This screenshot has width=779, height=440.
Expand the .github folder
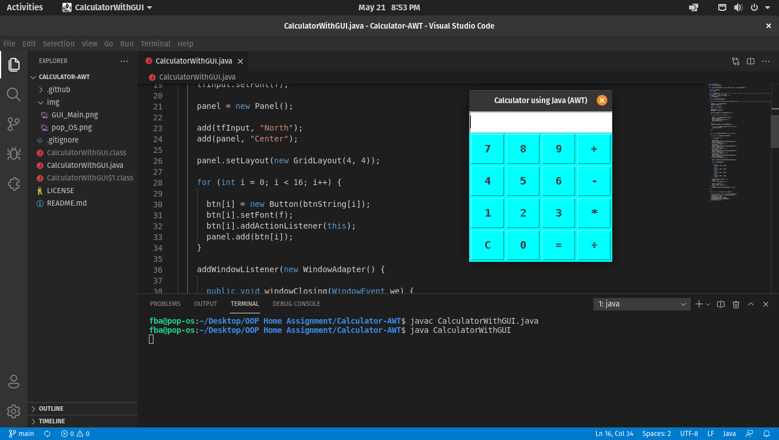[x=82, y=89]
